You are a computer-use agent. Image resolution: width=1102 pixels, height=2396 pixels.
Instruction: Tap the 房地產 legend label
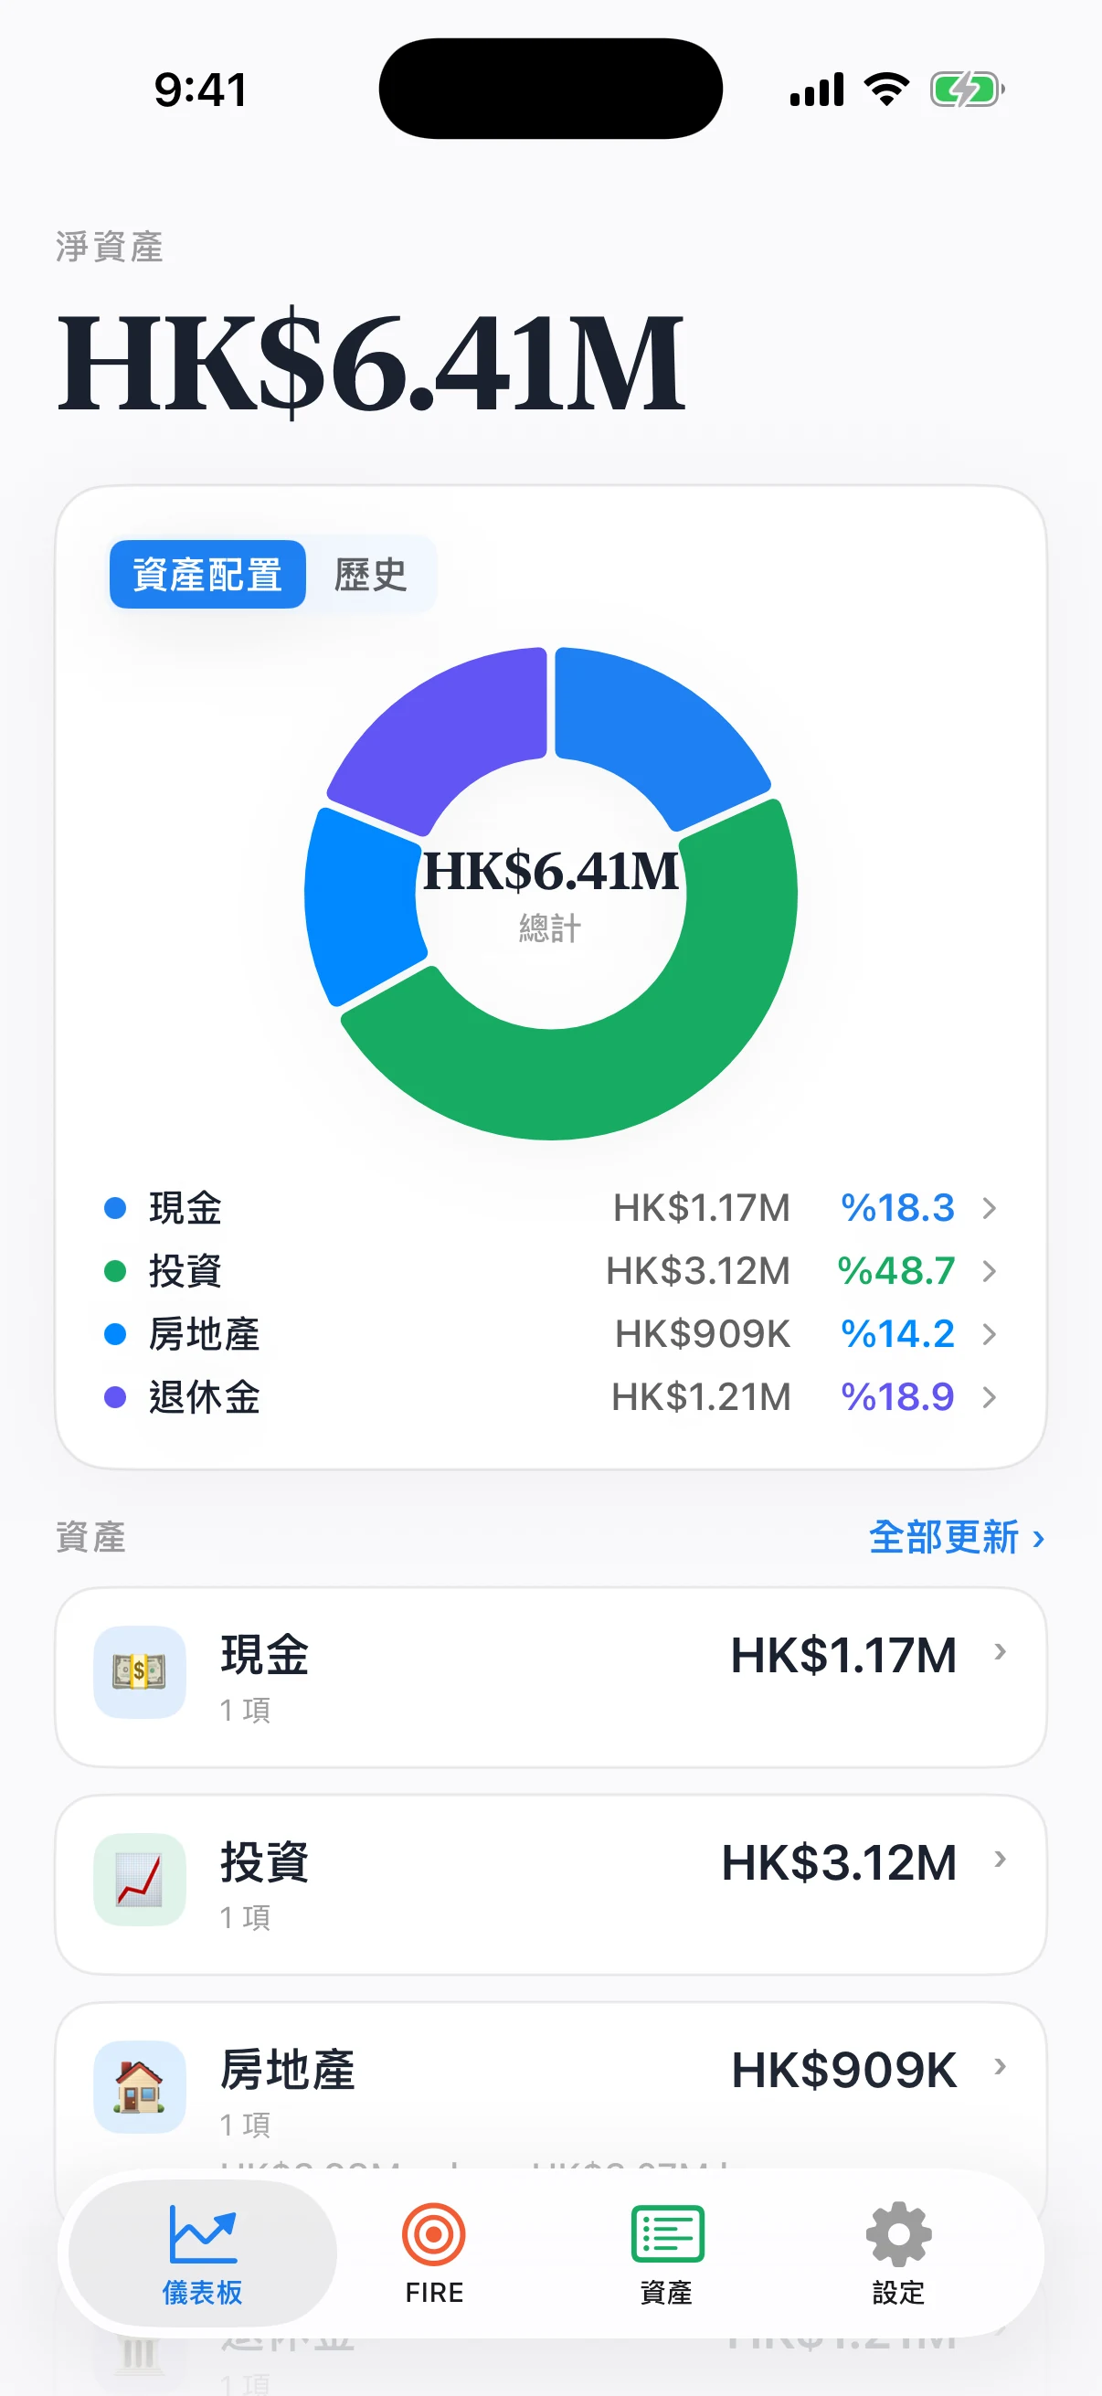click(205, 1334)
